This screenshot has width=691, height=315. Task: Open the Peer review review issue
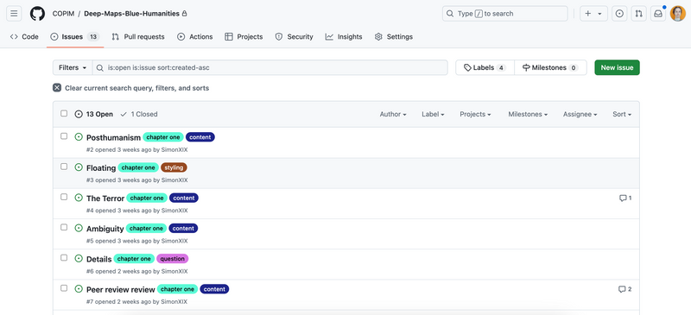121,290
